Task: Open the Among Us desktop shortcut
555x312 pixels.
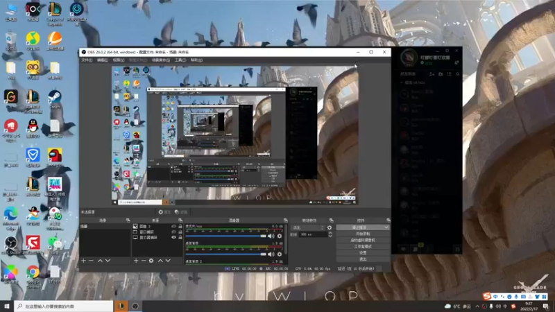Action: tap(55, 157)
